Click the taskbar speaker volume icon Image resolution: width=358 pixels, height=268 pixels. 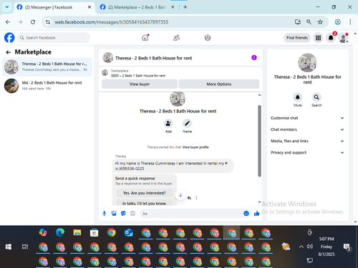point(310,247)
